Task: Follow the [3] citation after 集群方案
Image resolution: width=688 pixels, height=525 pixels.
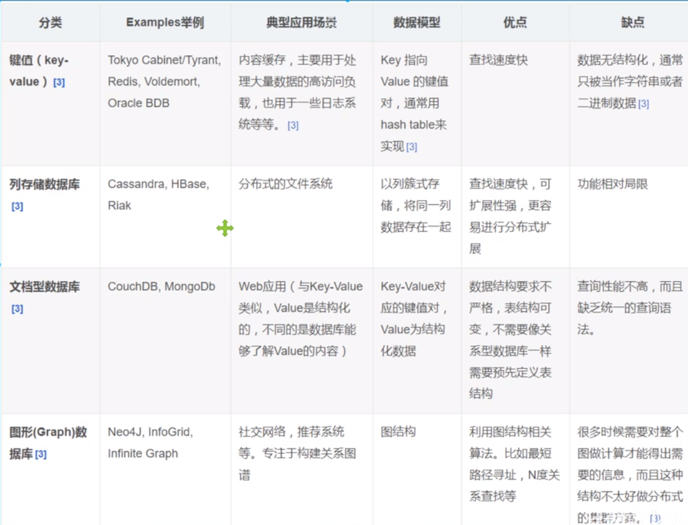Action: tap(655, 518)
